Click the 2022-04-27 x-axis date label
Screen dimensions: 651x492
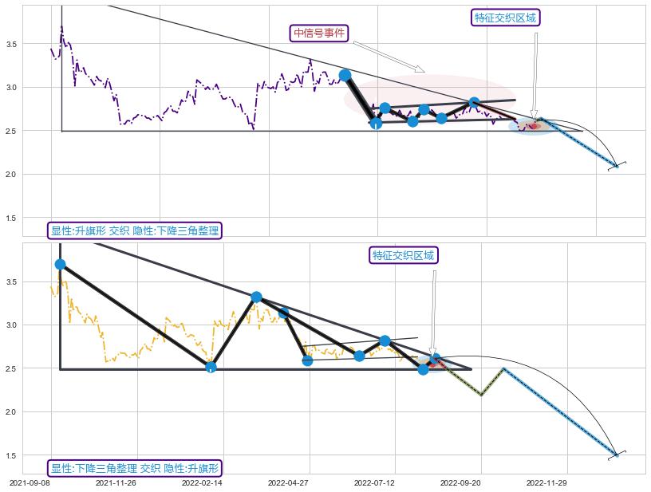(288, 482)
